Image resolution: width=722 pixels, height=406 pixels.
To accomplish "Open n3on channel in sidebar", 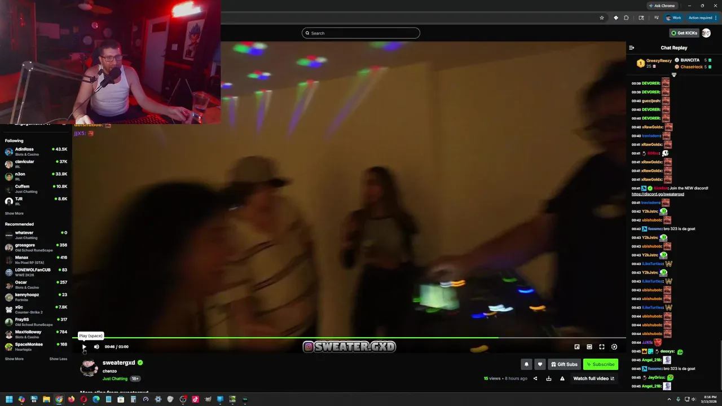I will tap(36, 176).
